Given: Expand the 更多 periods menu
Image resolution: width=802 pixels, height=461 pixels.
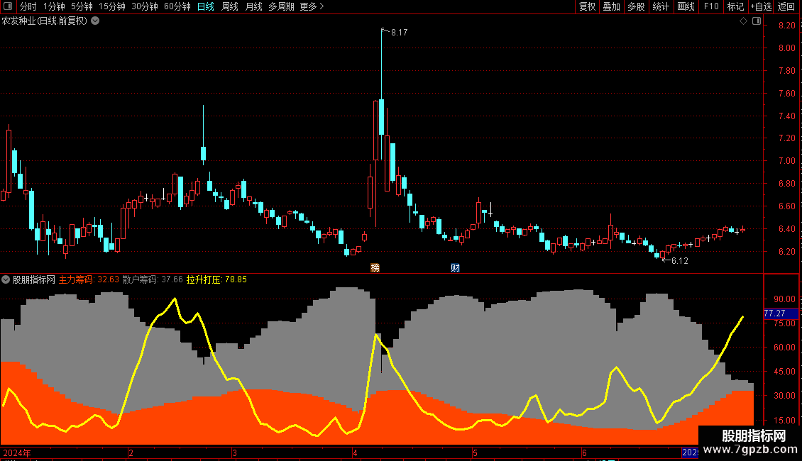Looking at the screenshot, I should pyautogui.click(x=312, y=6).
